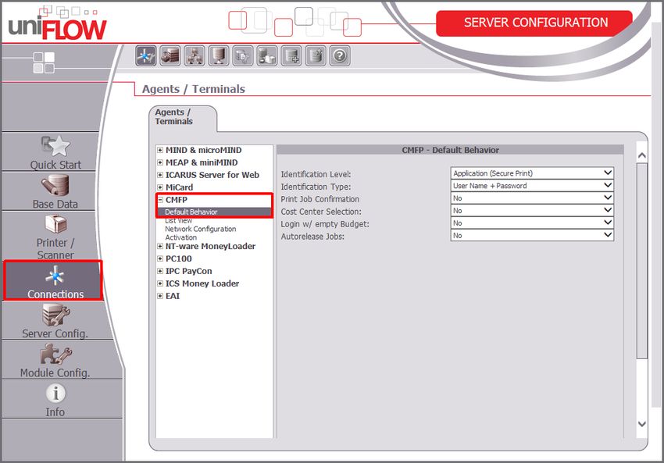
Task: Click the scroll down arrow on right scrollbar
Action: click(642, 423)
